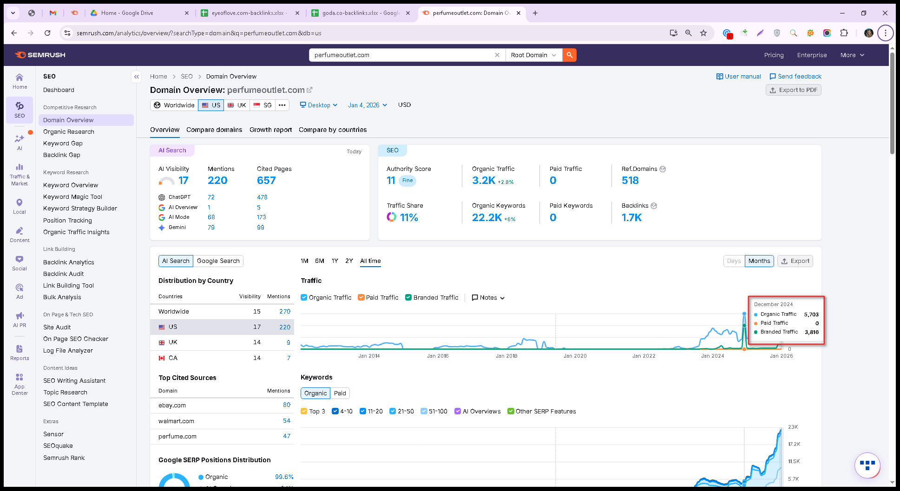Bookmark this page with star icon
This screenshot has height=491, width=900.
[703, 33]
